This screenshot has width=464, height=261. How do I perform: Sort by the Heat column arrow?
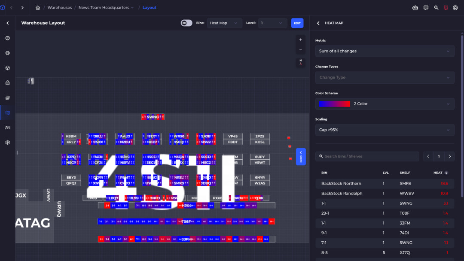446,173
